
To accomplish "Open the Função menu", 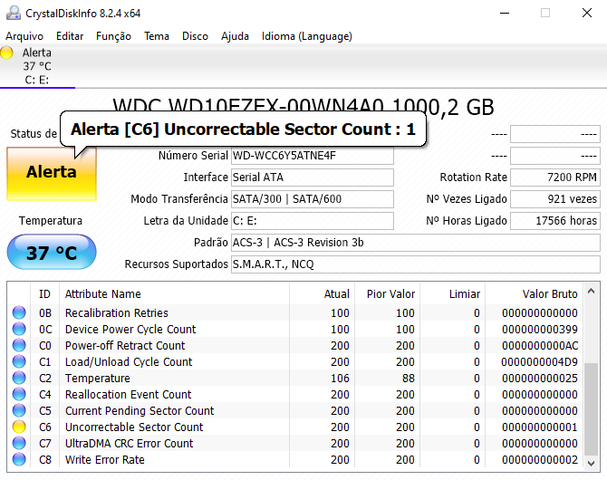I will pyautogui.click(x=113, y=36).
